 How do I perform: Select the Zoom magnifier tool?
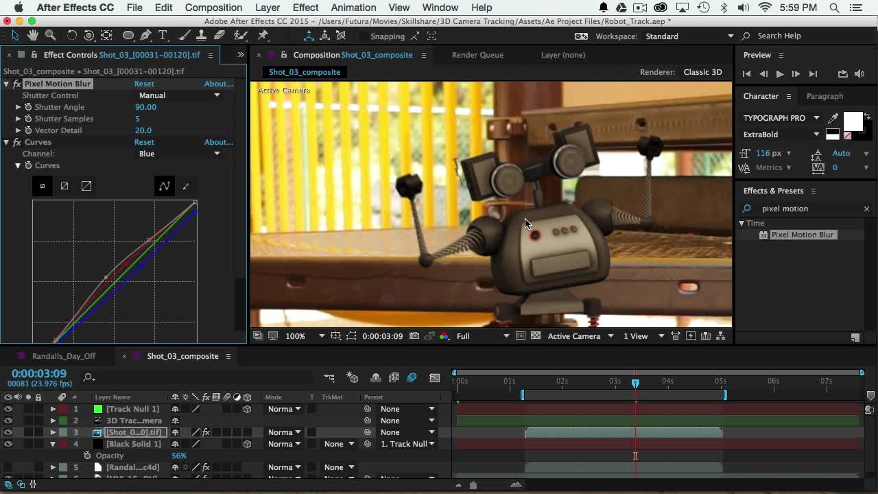tap(50, 35)
